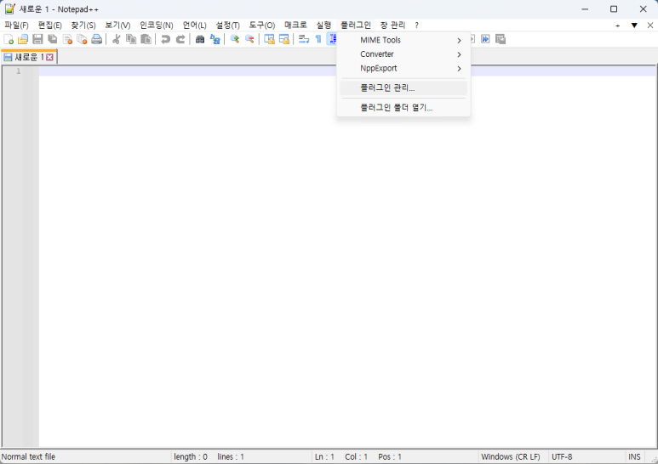Screen dimensions: 658x464
Task: Toggle the Word wrap toolbar icon
Action: (x=304, y=39)
